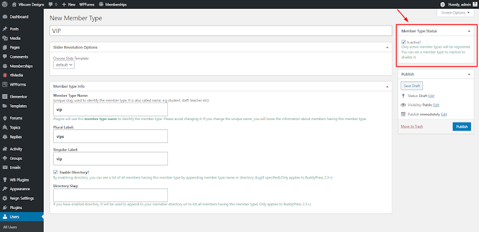The height and width of the screenshot is (232, 479).
Task: Click the rtMedia icon in sidebar
Action: [x=4, y=75]
